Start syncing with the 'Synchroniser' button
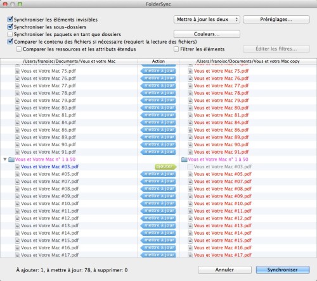Screen dimensions: 317x281 (283, 270)
